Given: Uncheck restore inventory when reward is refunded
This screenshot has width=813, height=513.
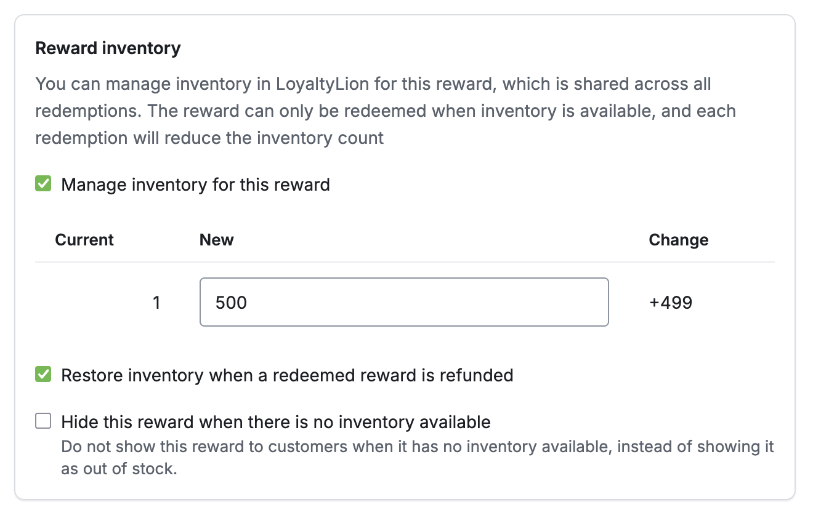Looking at the screenshot, I should (x=42, y=375).
